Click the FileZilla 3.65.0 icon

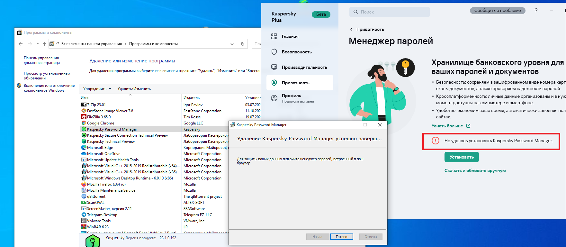[x=84, y=117]
